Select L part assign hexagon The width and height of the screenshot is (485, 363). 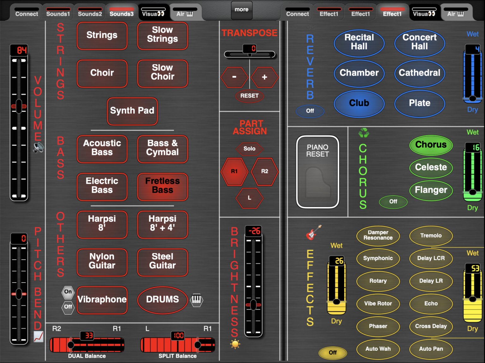[x=249, y=198]
